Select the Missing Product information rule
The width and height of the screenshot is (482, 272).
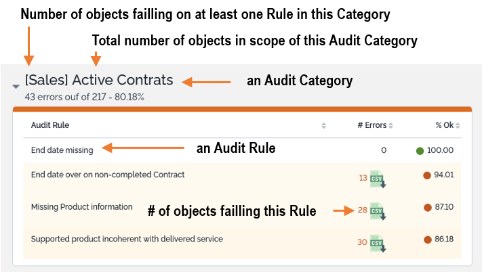click(82, 207)
